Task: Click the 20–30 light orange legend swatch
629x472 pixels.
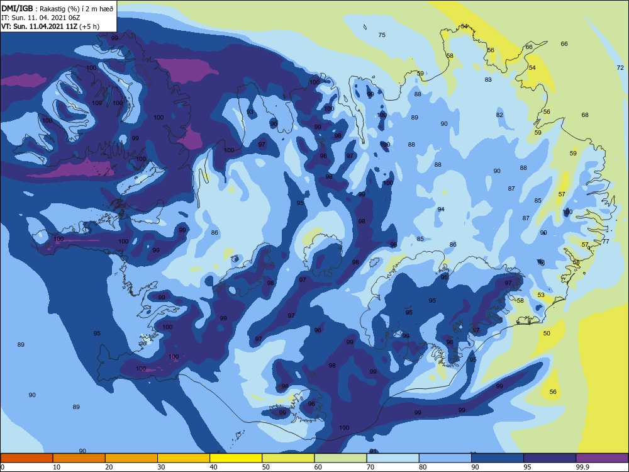Action: pos(131,458)
